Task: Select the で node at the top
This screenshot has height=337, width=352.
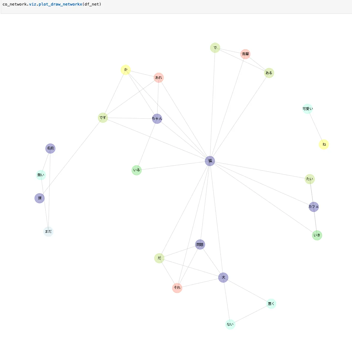Action: tap(215, 48)
